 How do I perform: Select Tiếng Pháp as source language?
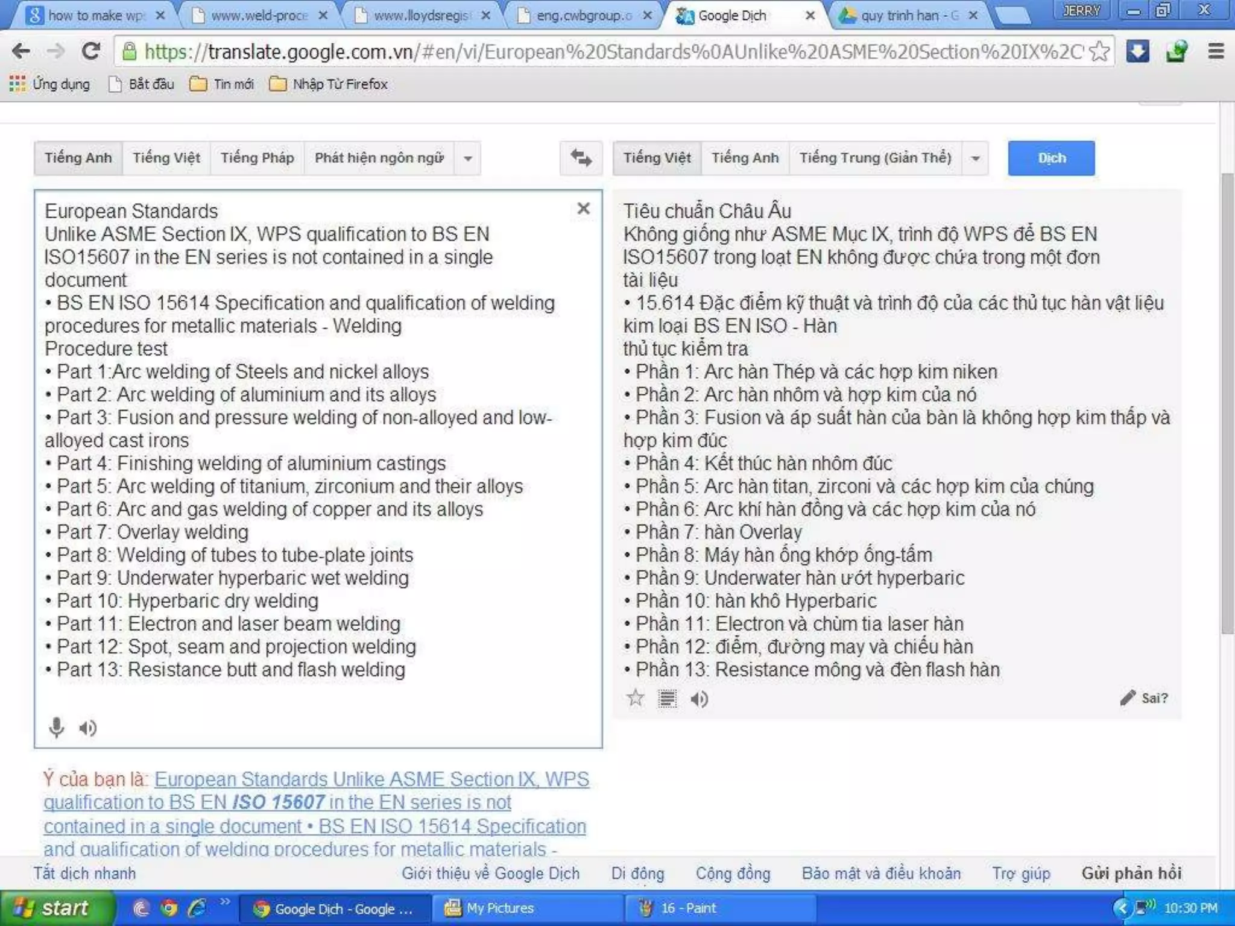point(257,159)
